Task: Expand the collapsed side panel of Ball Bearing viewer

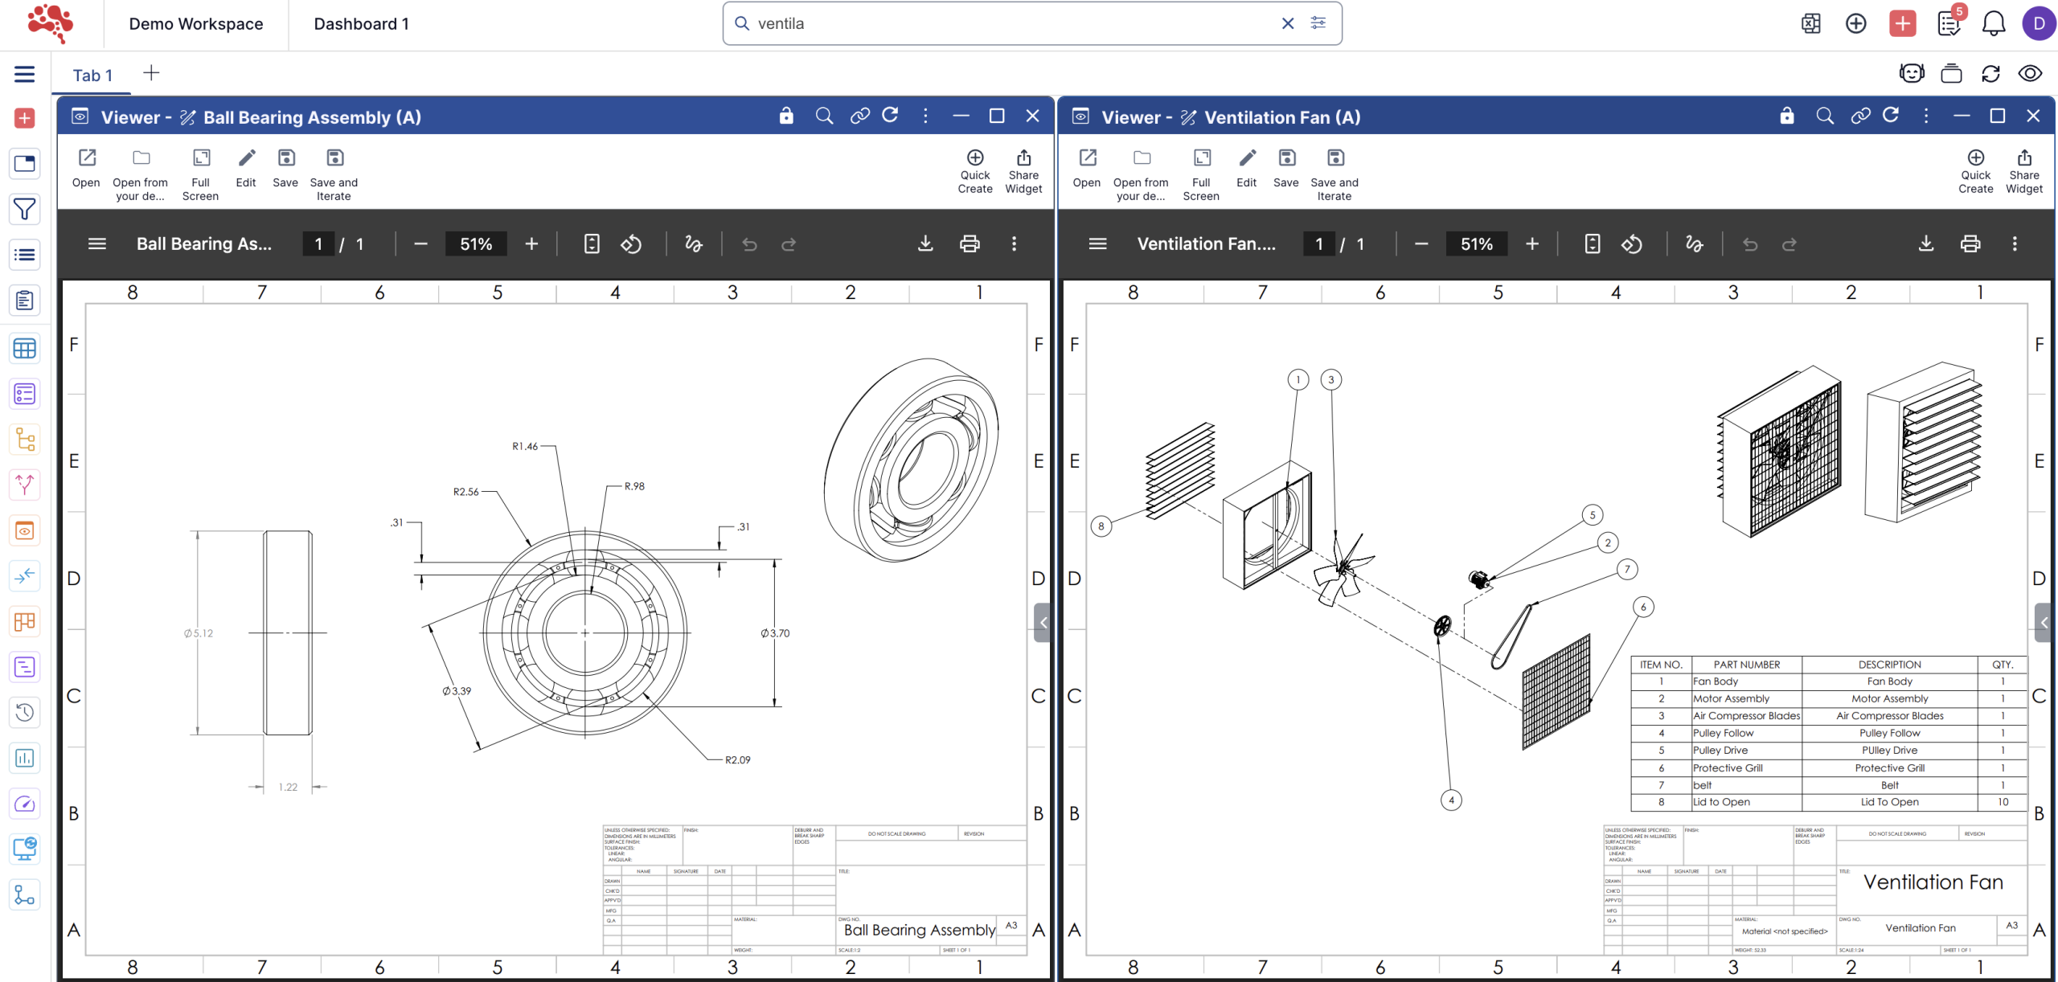Action: coord(1043,622)
